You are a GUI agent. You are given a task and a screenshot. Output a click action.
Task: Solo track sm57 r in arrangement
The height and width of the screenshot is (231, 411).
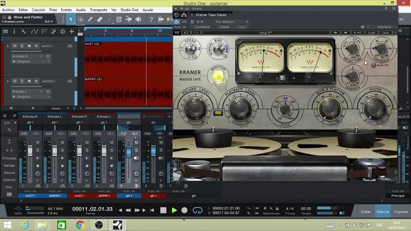coord(22,46)
